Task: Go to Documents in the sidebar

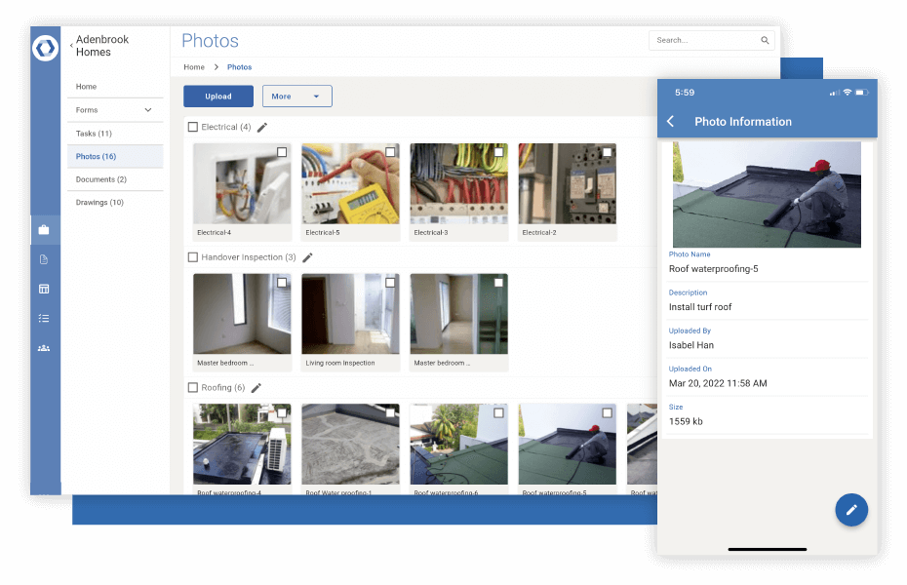Action: [102, 178]
